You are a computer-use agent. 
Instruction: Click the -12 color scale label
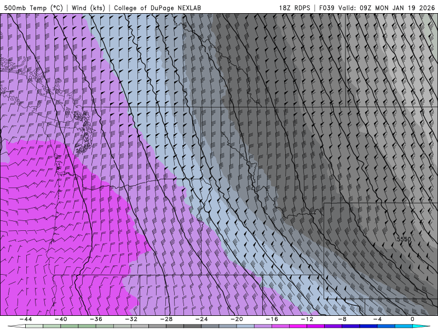pos(307,319)
